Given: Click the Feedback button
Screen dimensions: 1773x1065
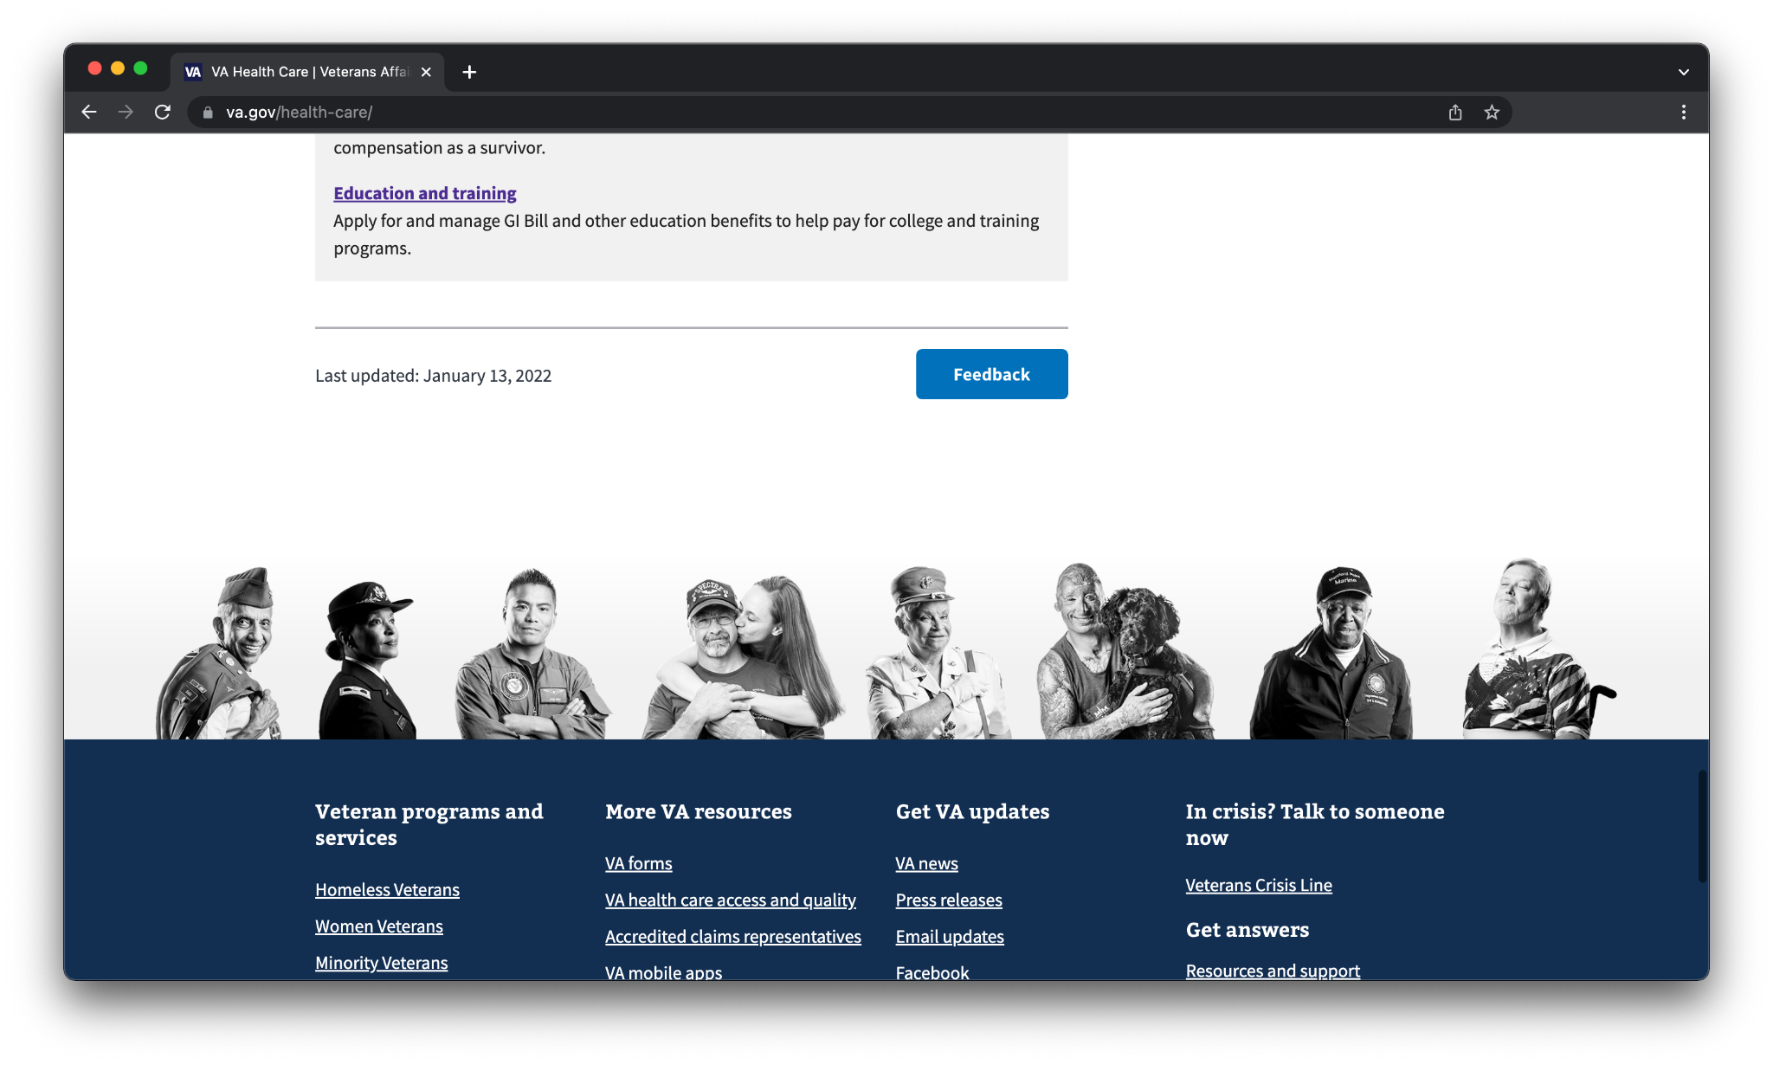Looking at the screenshot, I should click(991, 373).
